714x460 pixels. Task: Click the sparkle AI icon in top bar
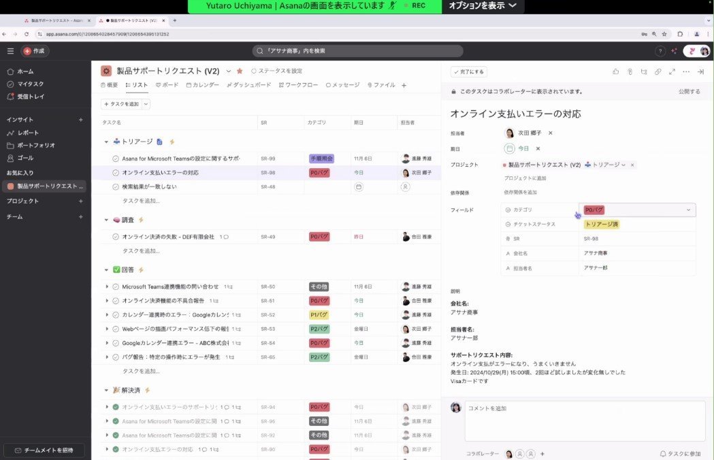coord(674,51)
